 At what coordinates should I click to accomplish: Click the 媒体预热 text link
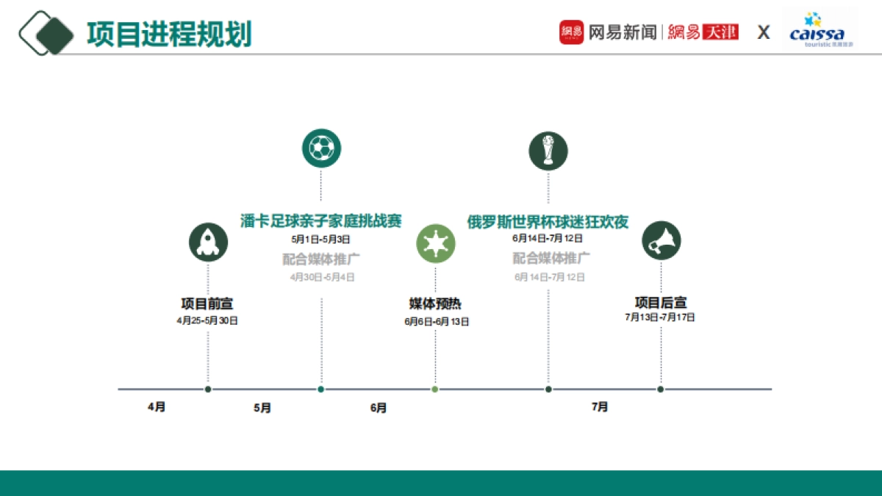point(435,303)
